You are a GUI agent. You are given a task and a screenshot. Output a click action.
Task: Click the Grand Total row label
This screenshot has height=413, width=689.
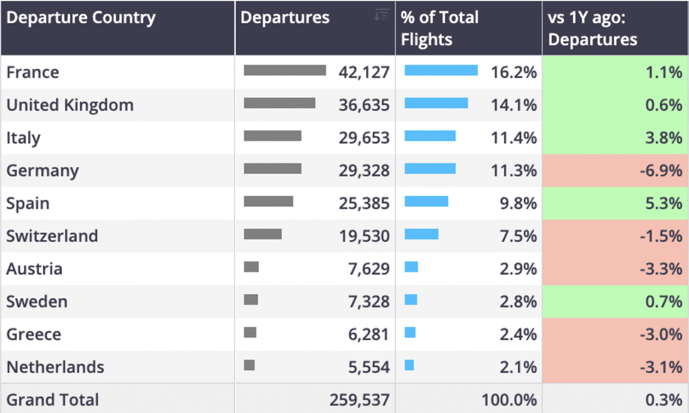53,400
